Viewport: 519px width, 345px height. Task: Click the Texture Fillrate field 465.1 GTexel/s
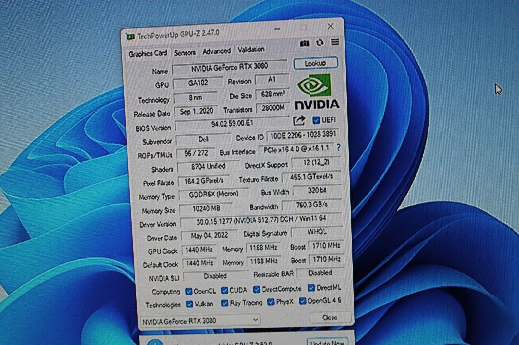coord(311,177)
